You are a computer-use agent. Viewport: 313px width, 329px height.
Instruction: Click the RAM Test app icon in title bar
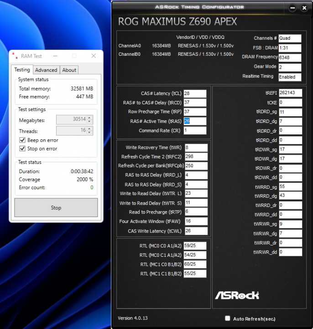15,56
